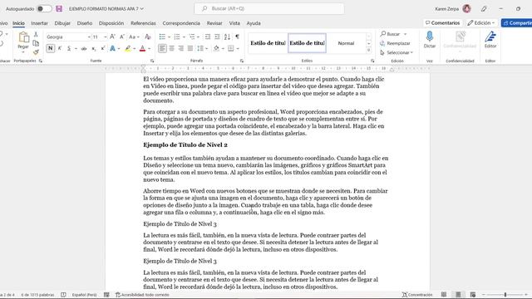Switch to Read Mode view icon

coord(444,295)
